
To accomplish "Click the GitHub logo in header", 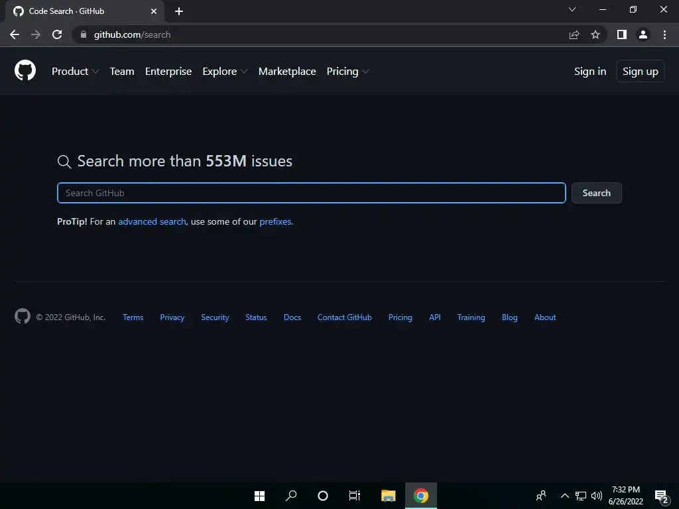I will click(x=25, y=70).
